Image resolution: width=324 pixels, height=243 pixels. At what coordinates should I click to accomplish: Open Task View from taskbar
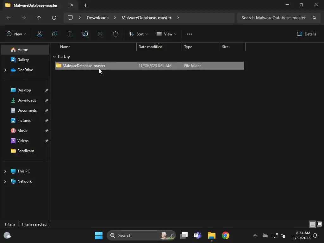pos(184,235)
